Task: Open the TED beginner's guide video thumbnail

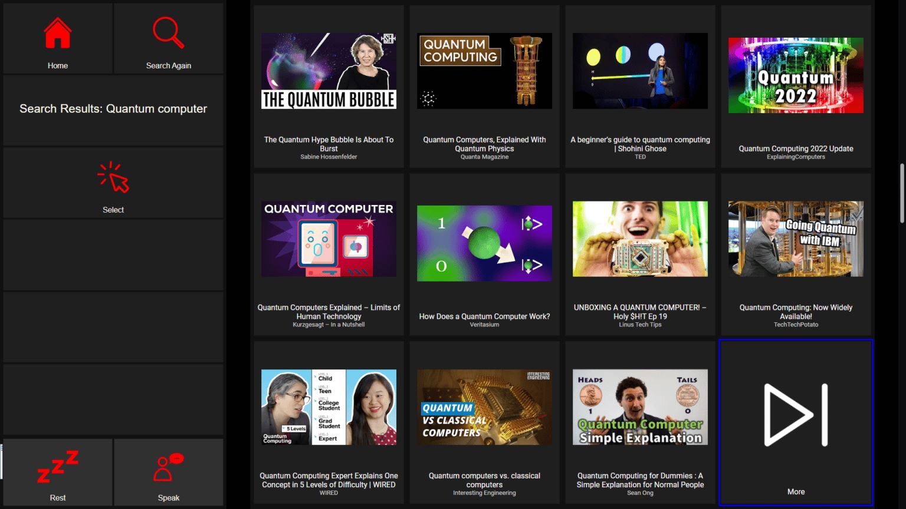Action: [x=640, y=71]
